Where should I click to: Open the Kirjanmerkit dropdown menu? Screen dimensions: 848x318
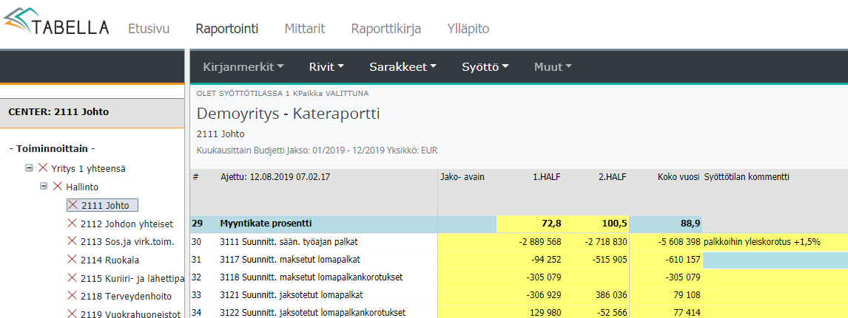coord(243,67)
